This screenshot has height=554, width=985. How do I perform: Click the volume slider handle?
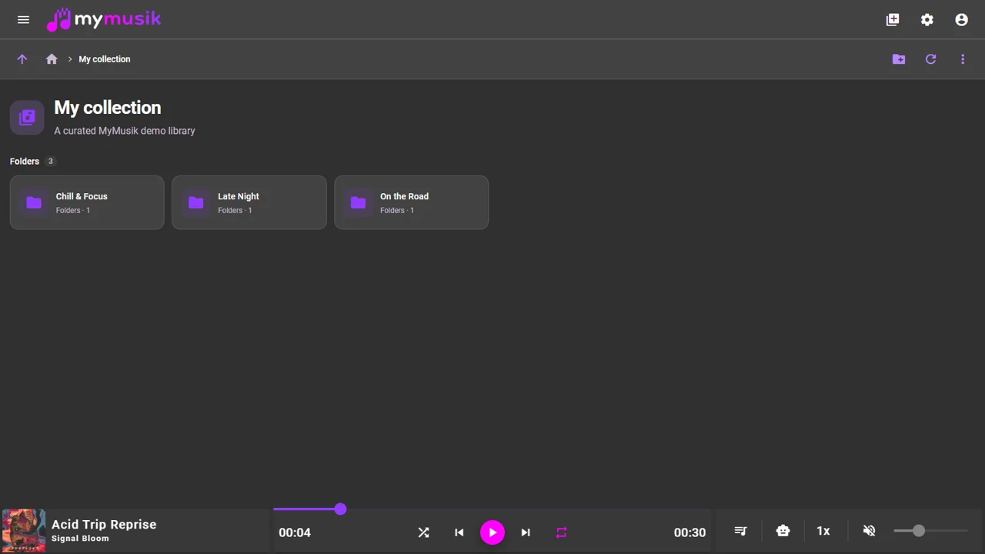(x=919, y=531)
